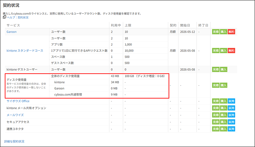Viewport: 255px width, 147px height.
Task: Click the 10,000 API request limit
Action: [129, 51]
